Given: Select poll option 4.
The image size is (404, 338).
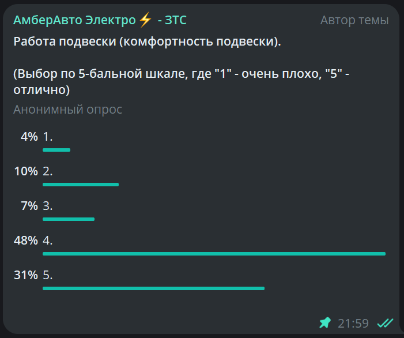Looking at the screenshot, I should click(201, 246).
